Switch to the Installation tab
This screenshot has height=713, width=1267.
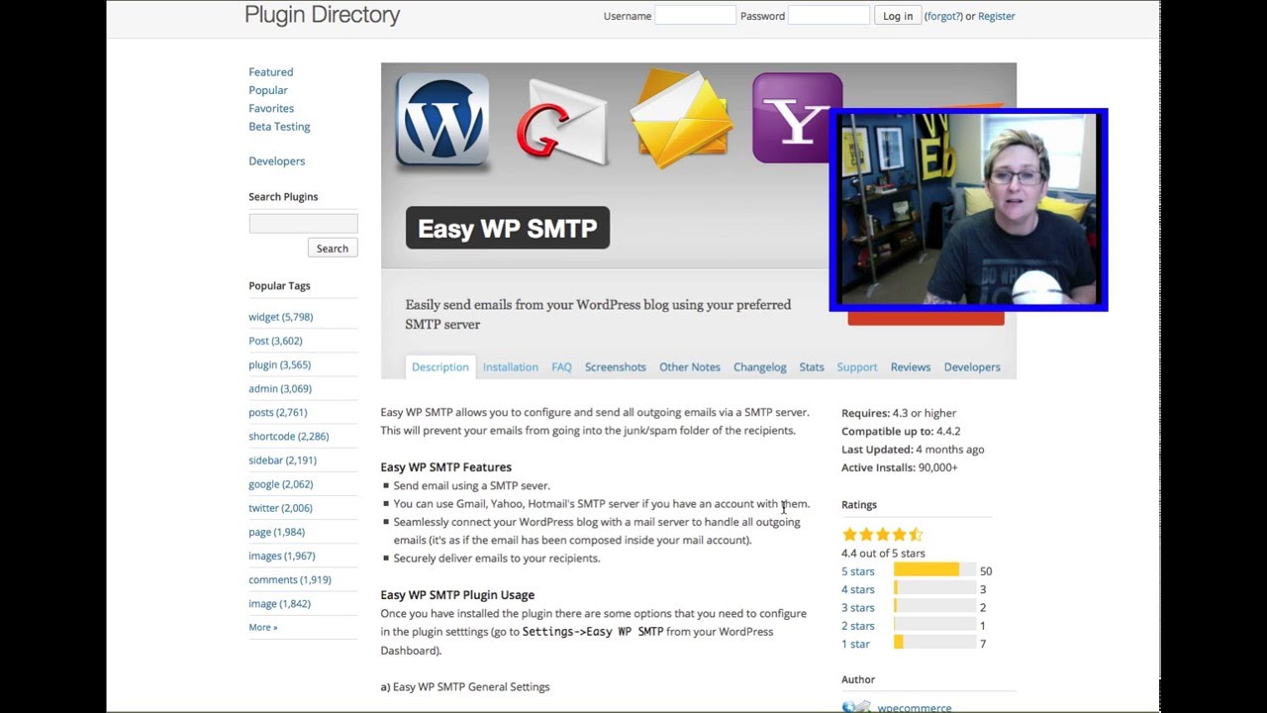pyautogui.click(x=511, y=366)
